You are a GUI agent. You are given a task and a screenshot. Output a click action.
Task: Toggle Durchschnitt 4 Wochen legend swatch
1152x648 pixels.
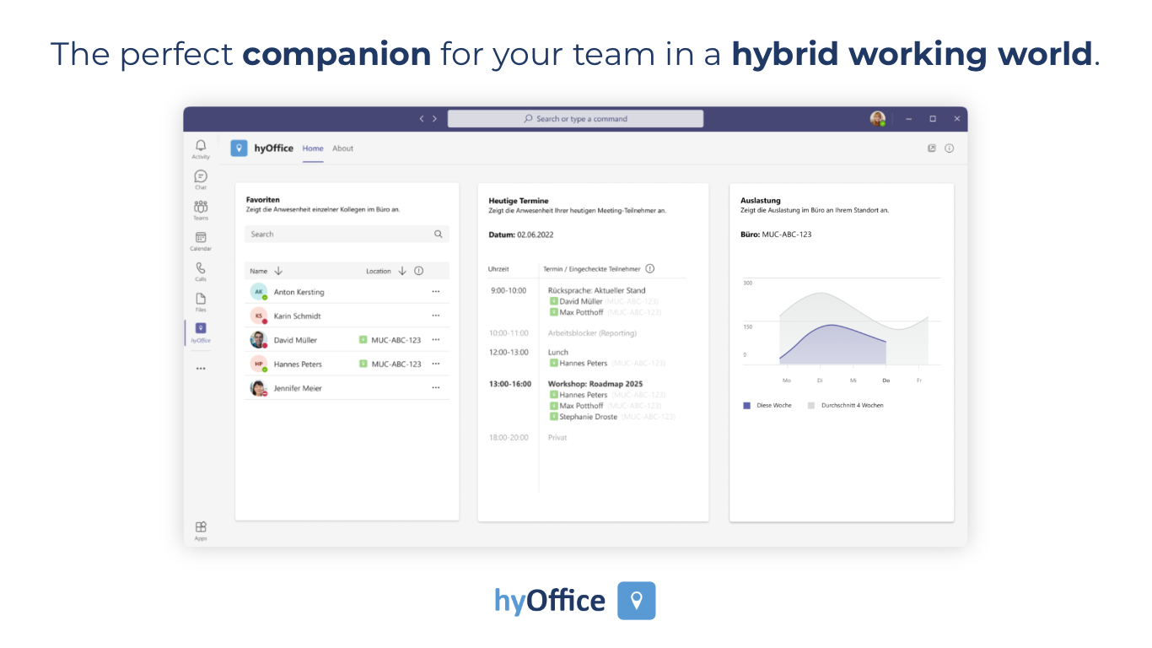[811, 406]
